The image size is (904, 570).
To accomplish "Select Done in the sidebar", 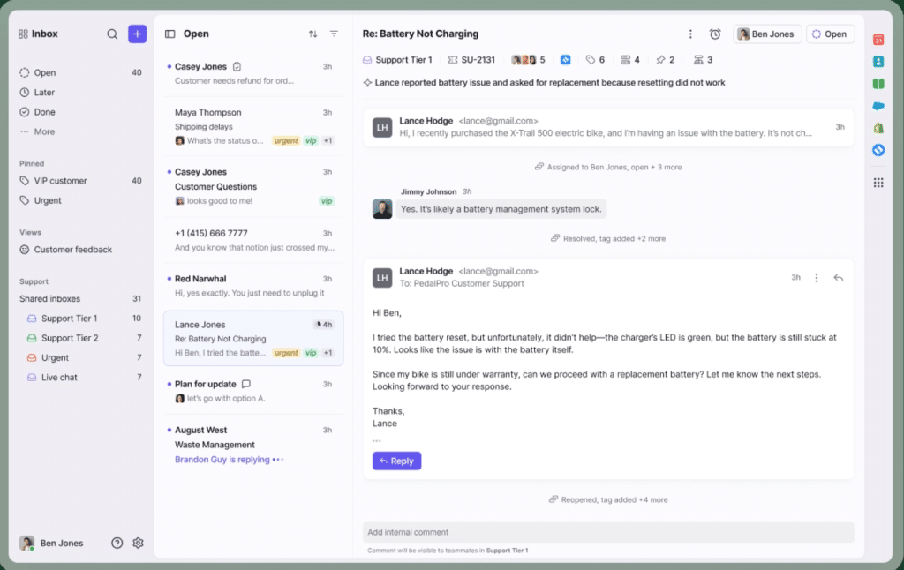I will click(x=80, y=112).
